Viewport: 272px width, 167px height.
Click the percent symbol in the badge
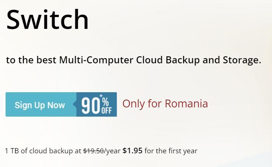105,102
